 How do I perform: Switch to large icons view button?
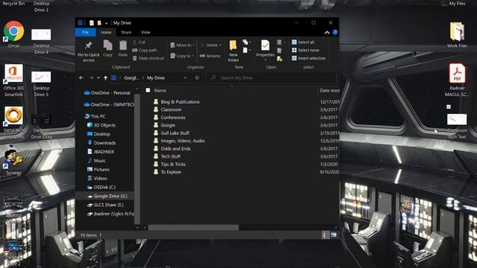point(333,235)
